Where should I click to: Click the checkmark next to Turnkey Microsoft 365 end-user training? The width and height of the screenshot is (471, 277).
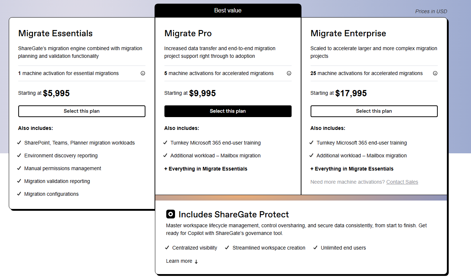coord(165,143)
